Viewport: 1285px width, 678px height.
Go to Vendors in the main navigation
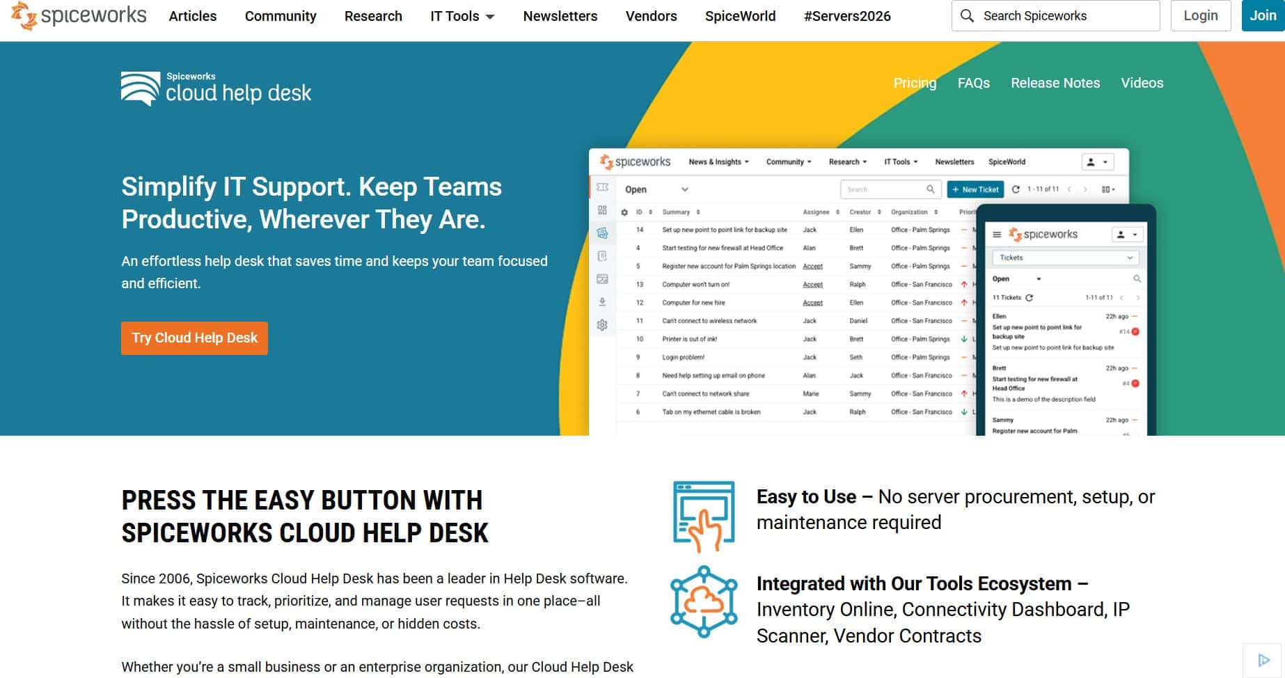pyautogui.click(x=651, y=15)
